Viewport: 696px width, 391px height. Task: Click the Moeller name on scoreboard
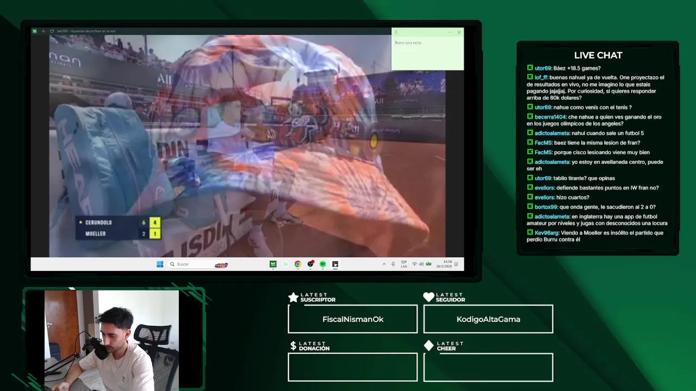click(96, 234)
